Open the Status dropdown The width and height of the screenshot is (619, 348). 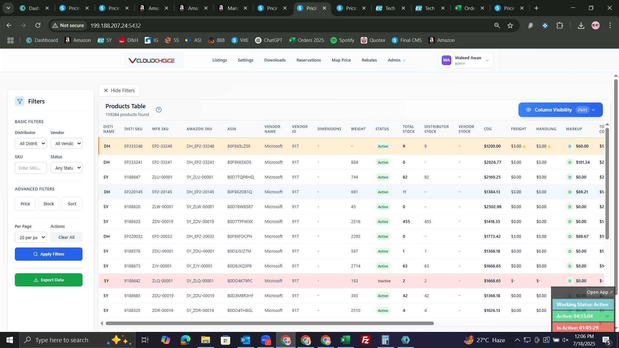(66, 168)
